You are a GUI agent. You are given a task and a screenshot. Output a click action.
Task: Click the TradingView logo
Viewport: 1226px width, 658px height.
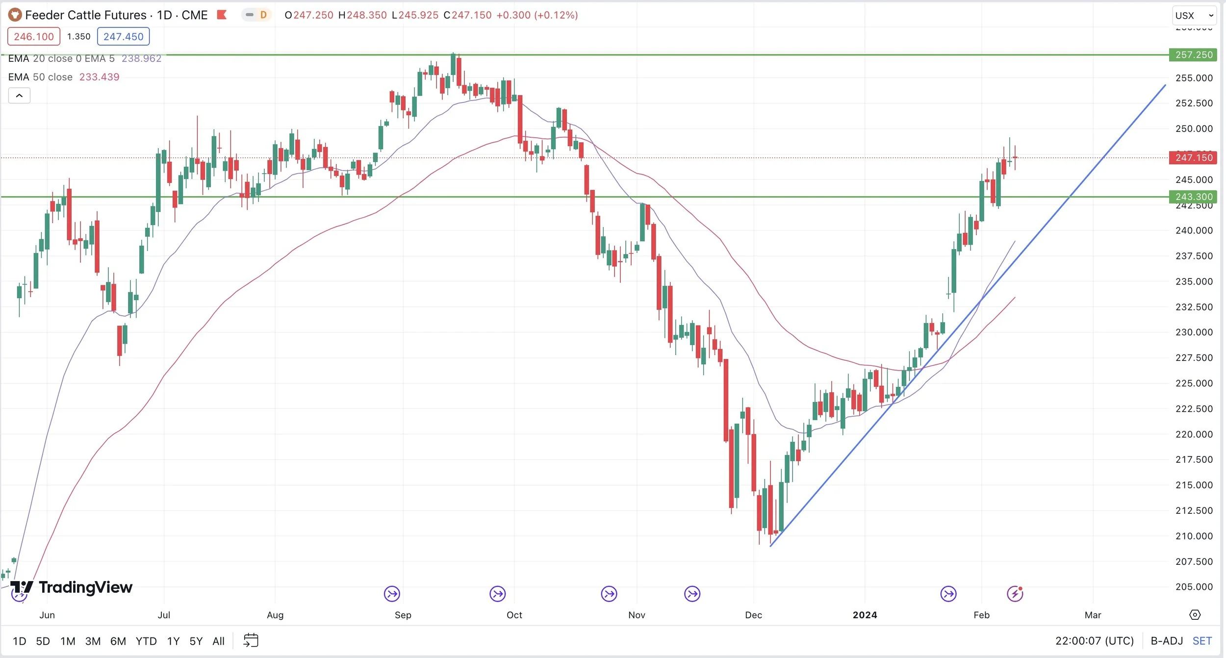pyautogui.click(x=72, y=587)
